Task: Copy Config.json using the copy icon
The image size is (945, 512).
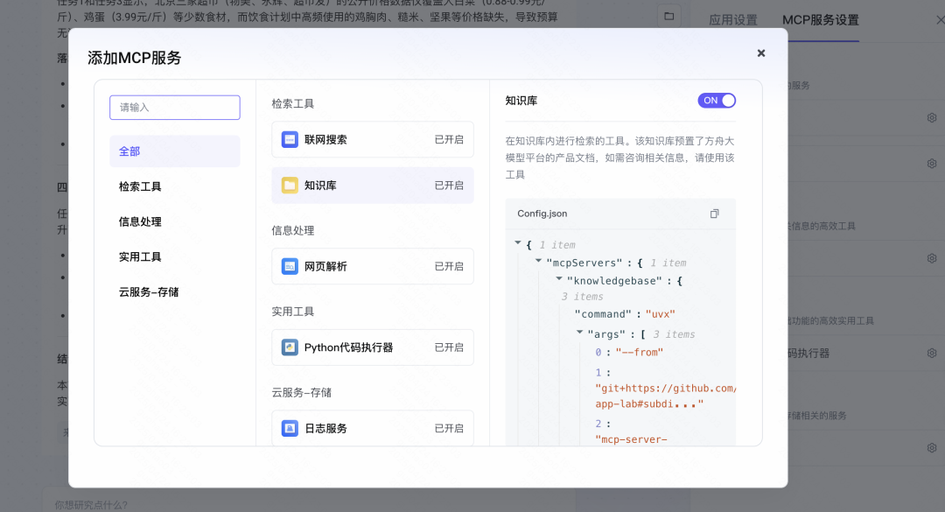Action: [x=714, y=213]
